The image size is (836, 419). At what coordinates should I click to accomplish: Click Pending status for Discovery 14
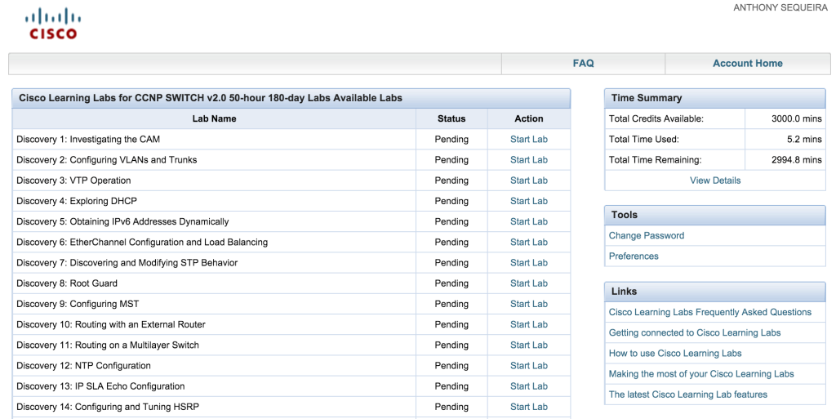coord(451,408)
